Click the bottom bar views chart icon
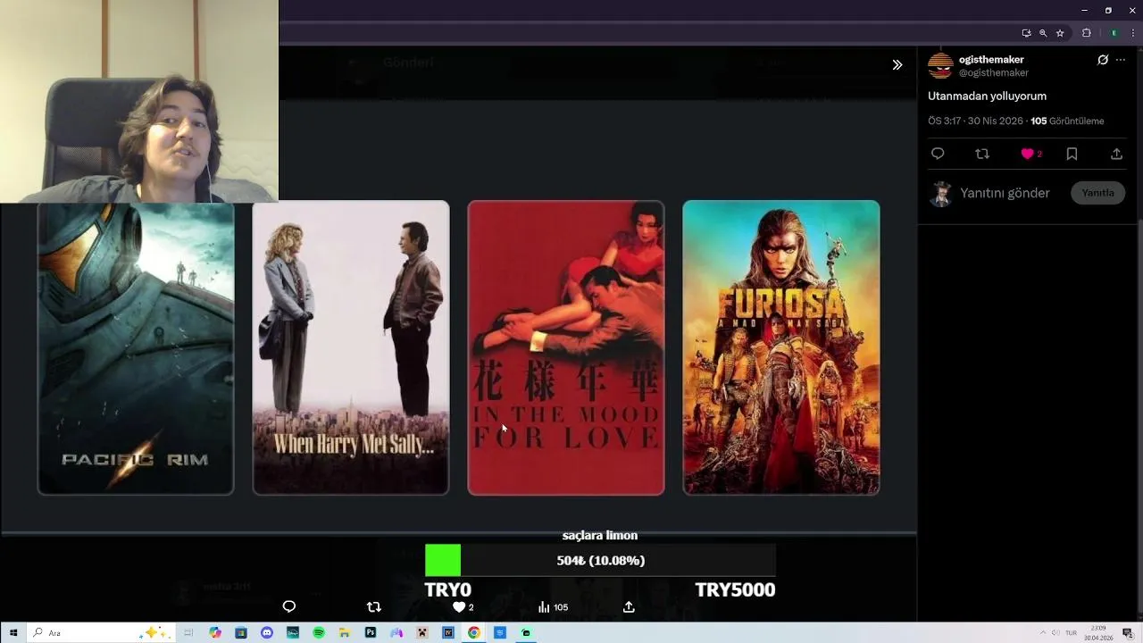This screenshot has height=643, width=1143. (544, 607)
